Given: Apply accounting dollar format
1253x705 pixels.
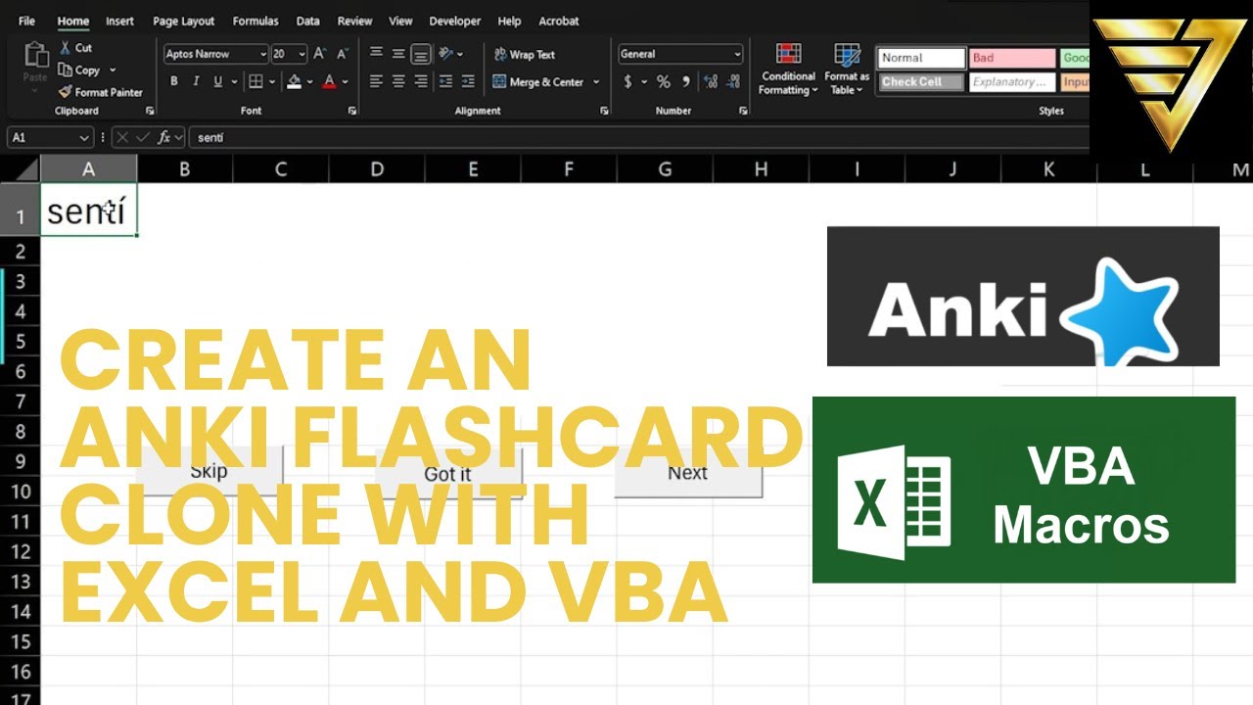Looking at the screenshot, I should click(x=627, y=82).
